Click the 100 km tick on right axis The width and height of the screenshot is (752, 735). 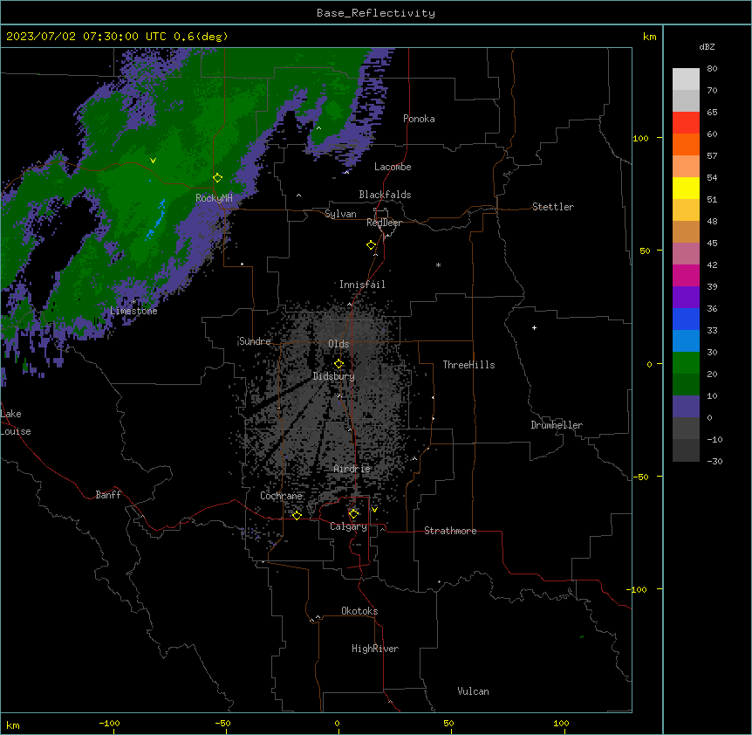[x=640, y=138]
